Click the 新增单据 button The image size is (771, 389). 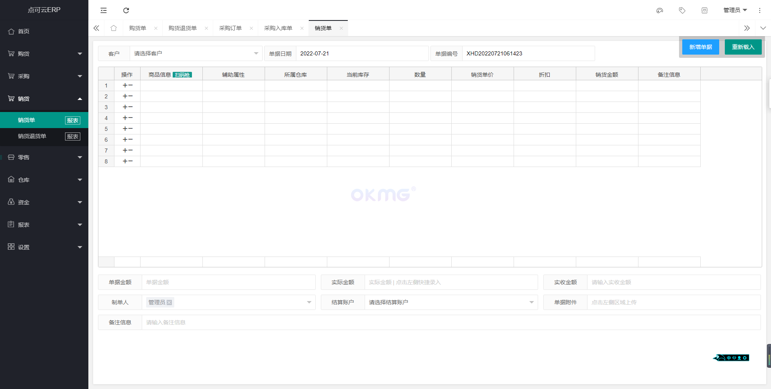701,47
